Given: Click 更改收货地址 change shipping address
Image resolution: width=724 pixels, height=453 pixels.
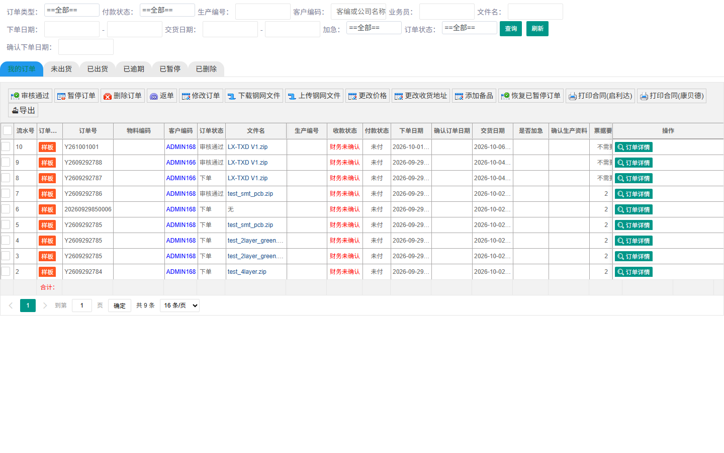Looking at the screenshot, I should tap(421, 96).
